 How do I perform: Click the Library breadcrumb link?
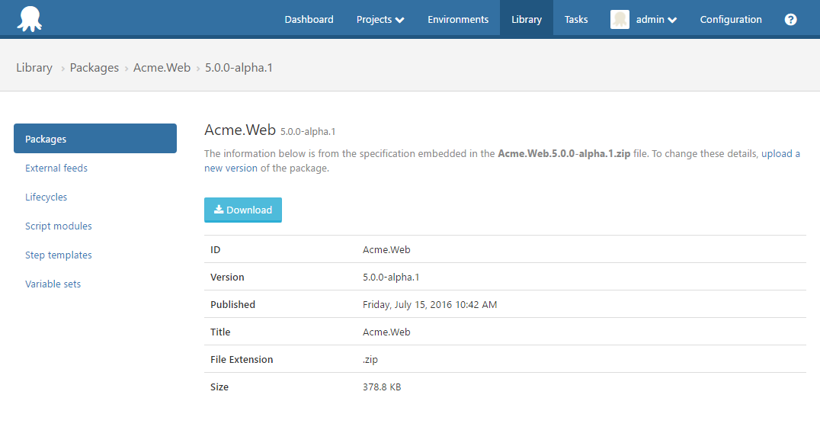click(34, 68)
